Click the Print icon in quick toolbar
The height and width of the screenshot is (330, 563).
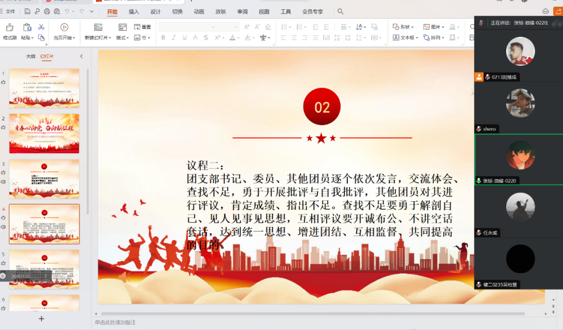47,11
